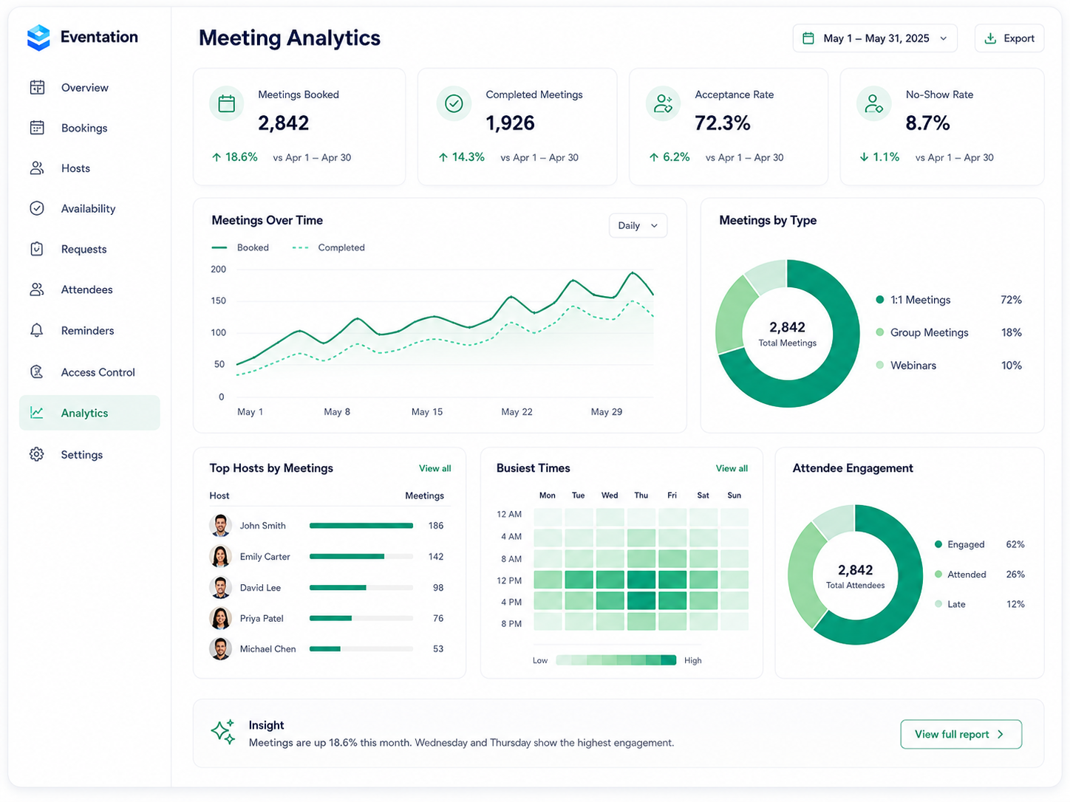Click the Bookings calendar icon
The width and height of the screenshot is (1070, 802).
pos(37,128)
